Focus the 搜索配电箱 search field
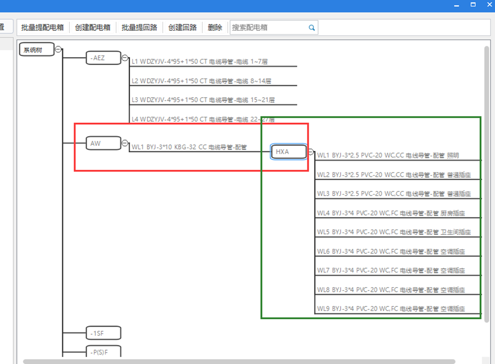The image size is (495, 364). (x=268, y=28)
